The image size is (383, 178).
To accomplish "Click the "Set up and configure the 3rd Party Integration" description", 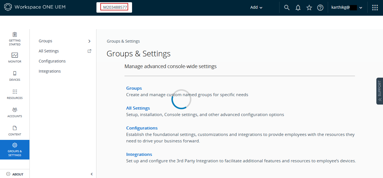I will (241, 161).
